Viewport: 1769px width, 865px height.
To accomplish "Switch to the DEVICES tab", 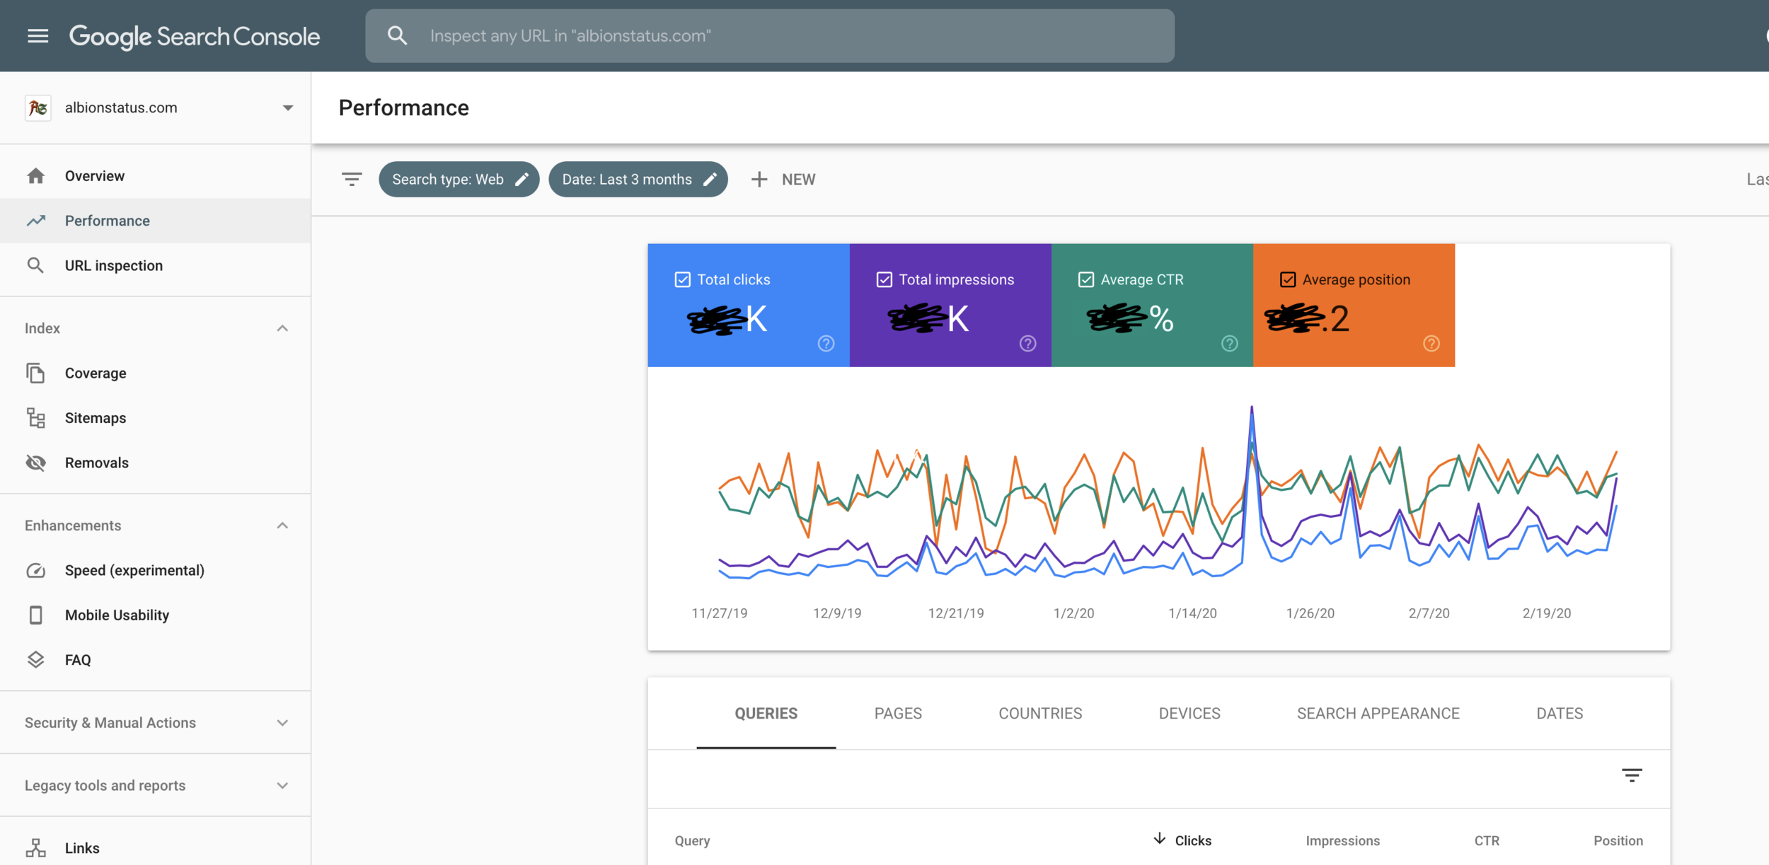I will click(1189, 714).
